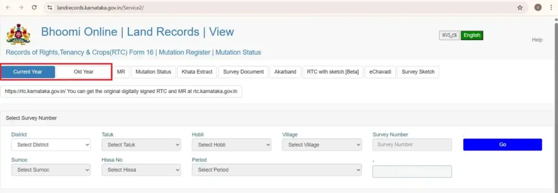Click the rtc.karnataka.gov.in notice button
Image resolution: width=558 pixels, height=193 pixels.
tap(121, 92)
